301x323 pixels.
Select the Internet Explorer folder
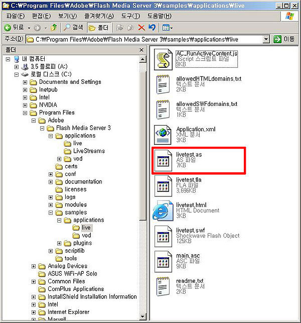pos(64,312)
